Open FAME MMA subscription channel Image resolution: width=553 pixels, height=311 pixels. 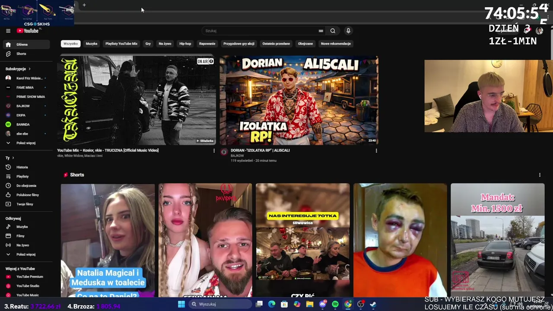(27, 88)
